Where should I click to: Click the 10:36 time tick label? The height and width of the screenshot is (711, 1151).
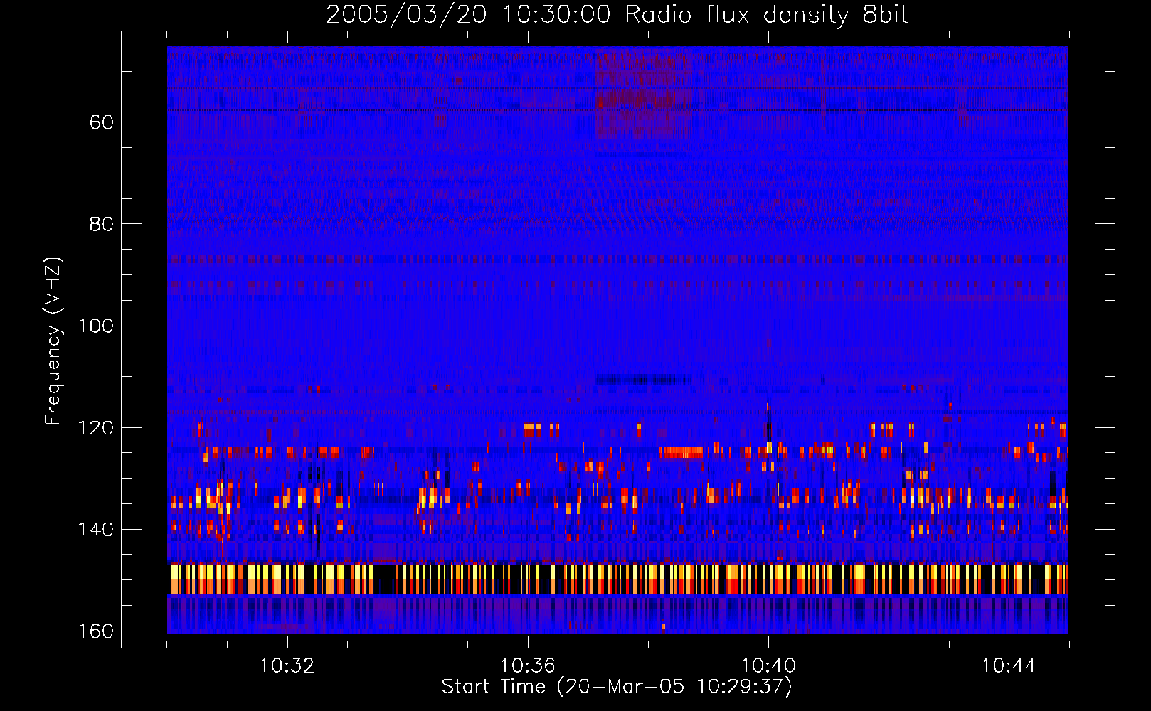[528, 666]
